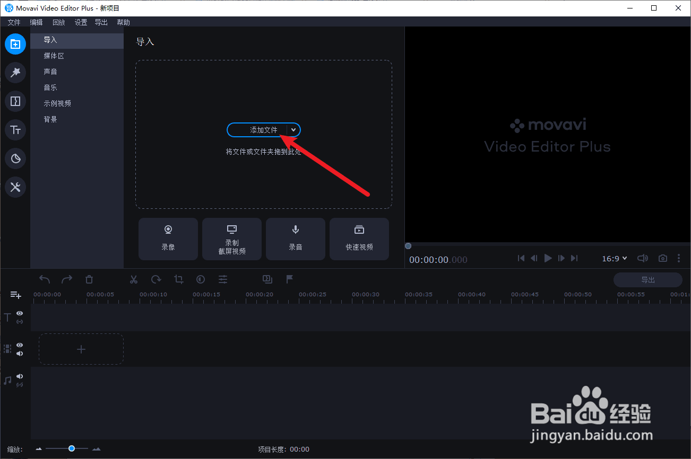Click the Add marker flag icon
This screenshot has height=459, width=691.
[290, 279]
